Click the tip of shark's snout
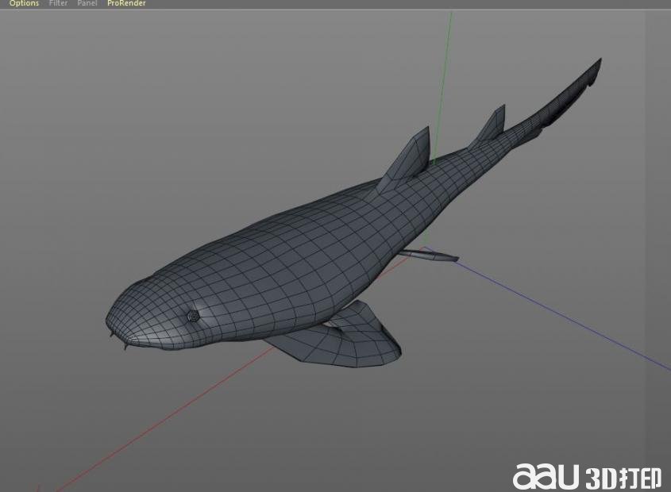This screenshot has width=671, height=492. [110, 320]
